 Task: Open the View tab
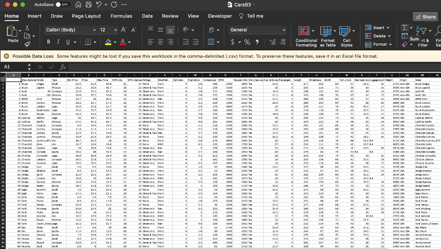(193, 16)
